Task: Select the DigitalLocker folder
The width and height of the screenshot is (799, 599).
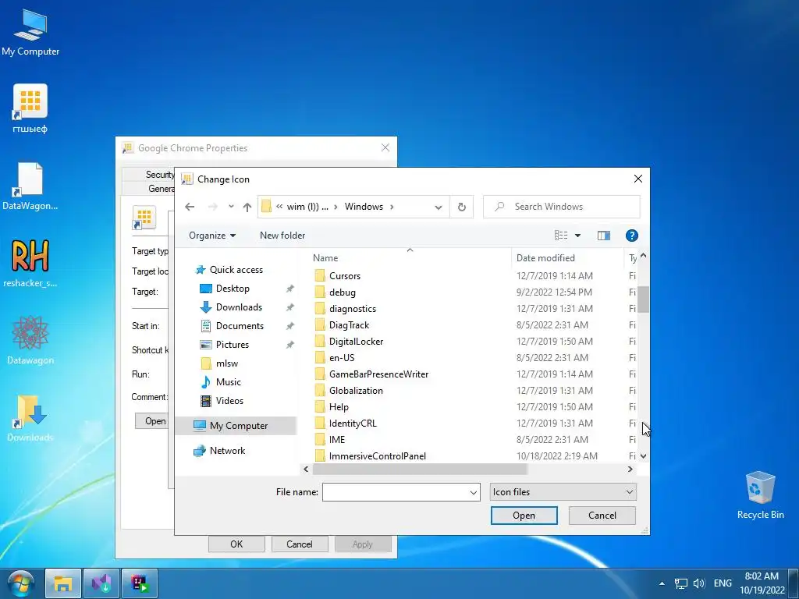Action: (356, 342)
